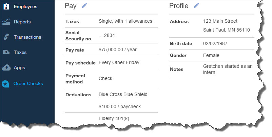Click the Transactions icon in sidebar
This screenshot has height=137, width=272.
(6, 37)
